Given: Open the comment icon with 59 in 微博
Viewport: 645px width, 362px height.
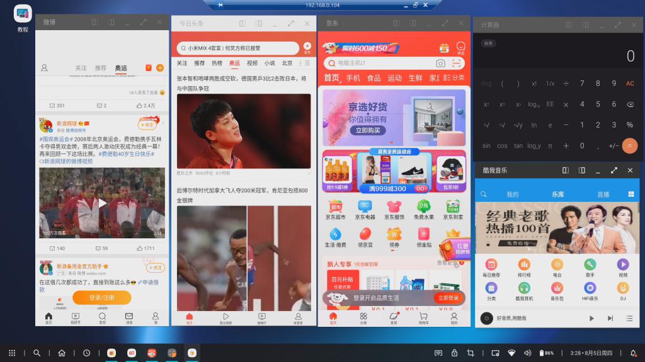Looking at the screenshot, I should tap(101, 248).
